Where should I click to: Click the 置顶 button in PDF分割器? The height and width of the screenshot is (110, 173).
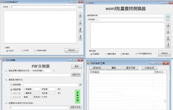[76, 67]
